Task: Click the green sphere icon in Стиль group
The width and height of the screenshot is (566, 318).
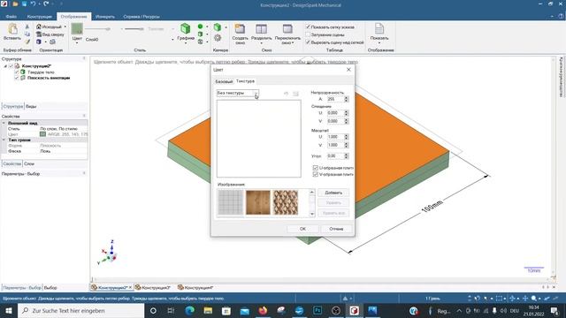Action: tap(201, 26)
